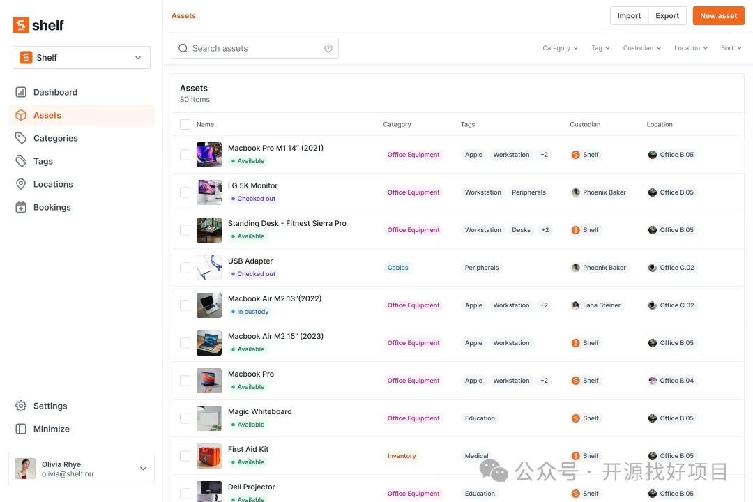Viewport: 753px width, 502px height.
Task: Check the Macbook Pro M1 14" (2021) row
Action: coord(185,155)
